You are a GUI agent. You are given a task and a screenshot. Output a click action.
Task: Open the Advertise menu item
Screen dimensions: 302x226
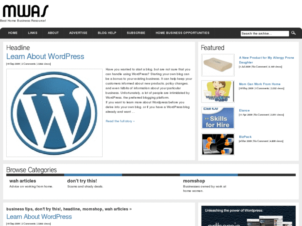pos(78,33)
